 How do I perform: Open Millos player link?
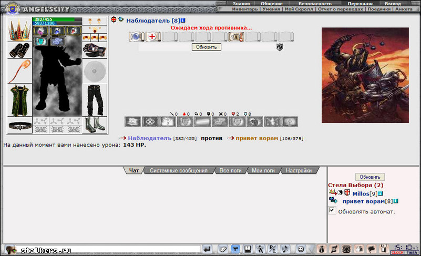point(361,193)
